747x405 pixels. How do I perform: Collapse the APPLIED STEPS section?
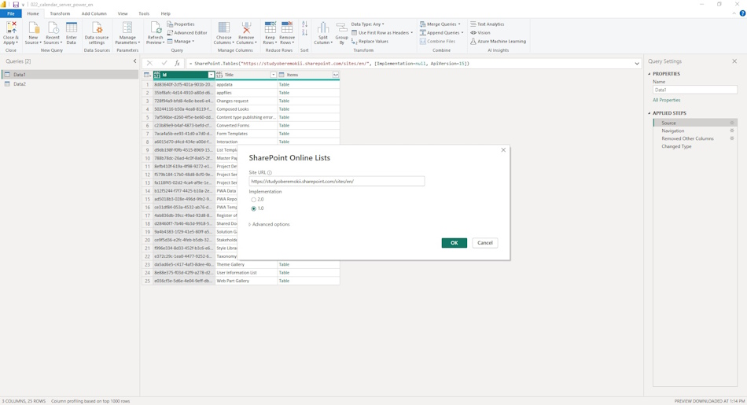pos(649,113)
